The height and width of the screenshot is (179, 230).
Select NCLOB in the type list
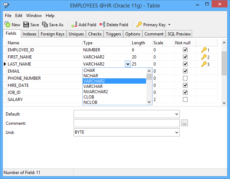click(115, 102)
